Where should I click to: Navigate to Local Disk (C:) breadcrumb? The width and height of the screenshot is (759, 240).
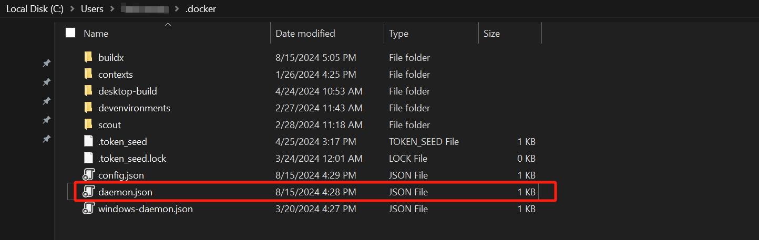pos(35,9)
